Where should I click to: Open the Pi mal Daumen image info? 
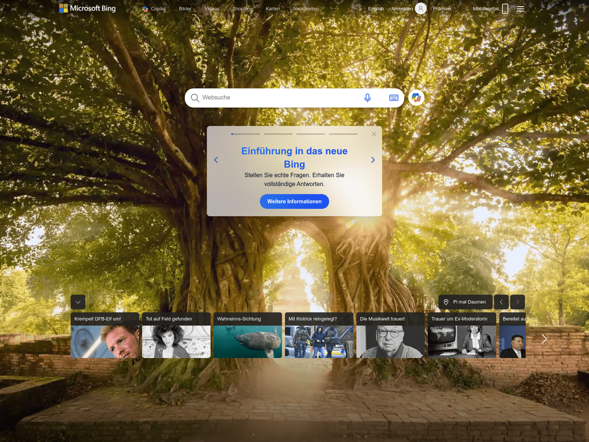click(x=465, y=302)
